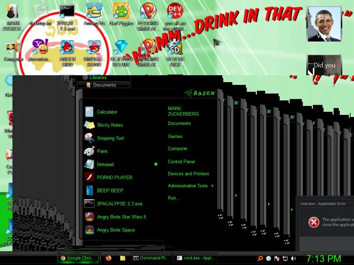Select the MARK ZUCKER desktop folder icon
Viewport: 354px width, 265px height.
(x=13, y=17)
